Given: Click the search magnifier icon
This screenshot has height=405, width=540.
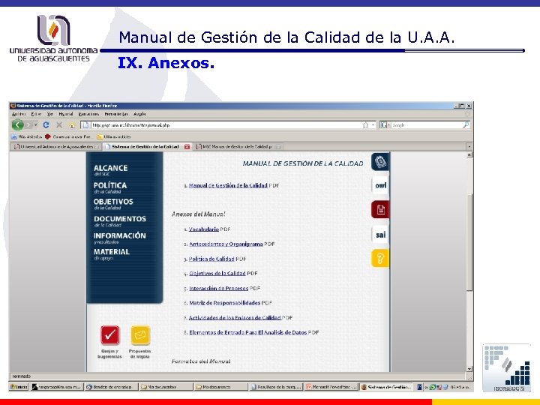Looking at the screenshot, I should coord(466,125).
